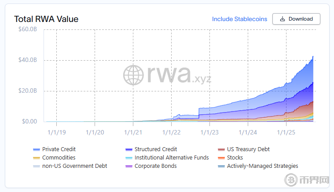Click the Corporate Bonds legend icon

tap(129, 166)
